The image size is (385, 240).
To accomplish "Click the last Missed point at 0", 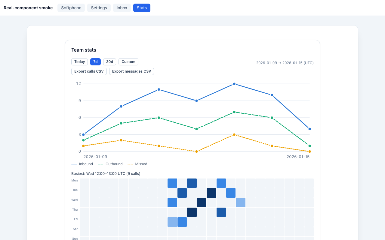I will [x=310, y=151].
